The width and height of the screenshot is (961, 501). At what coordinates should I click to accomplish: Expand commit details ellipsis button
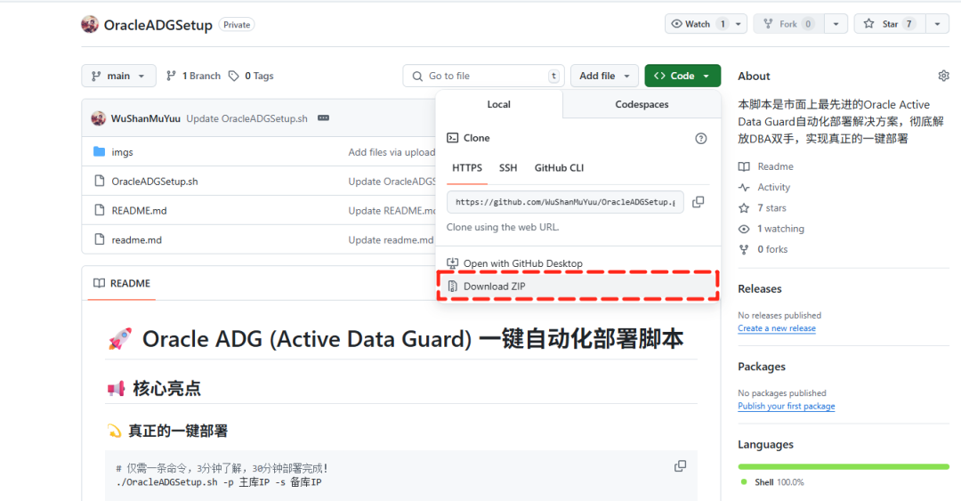324,117
